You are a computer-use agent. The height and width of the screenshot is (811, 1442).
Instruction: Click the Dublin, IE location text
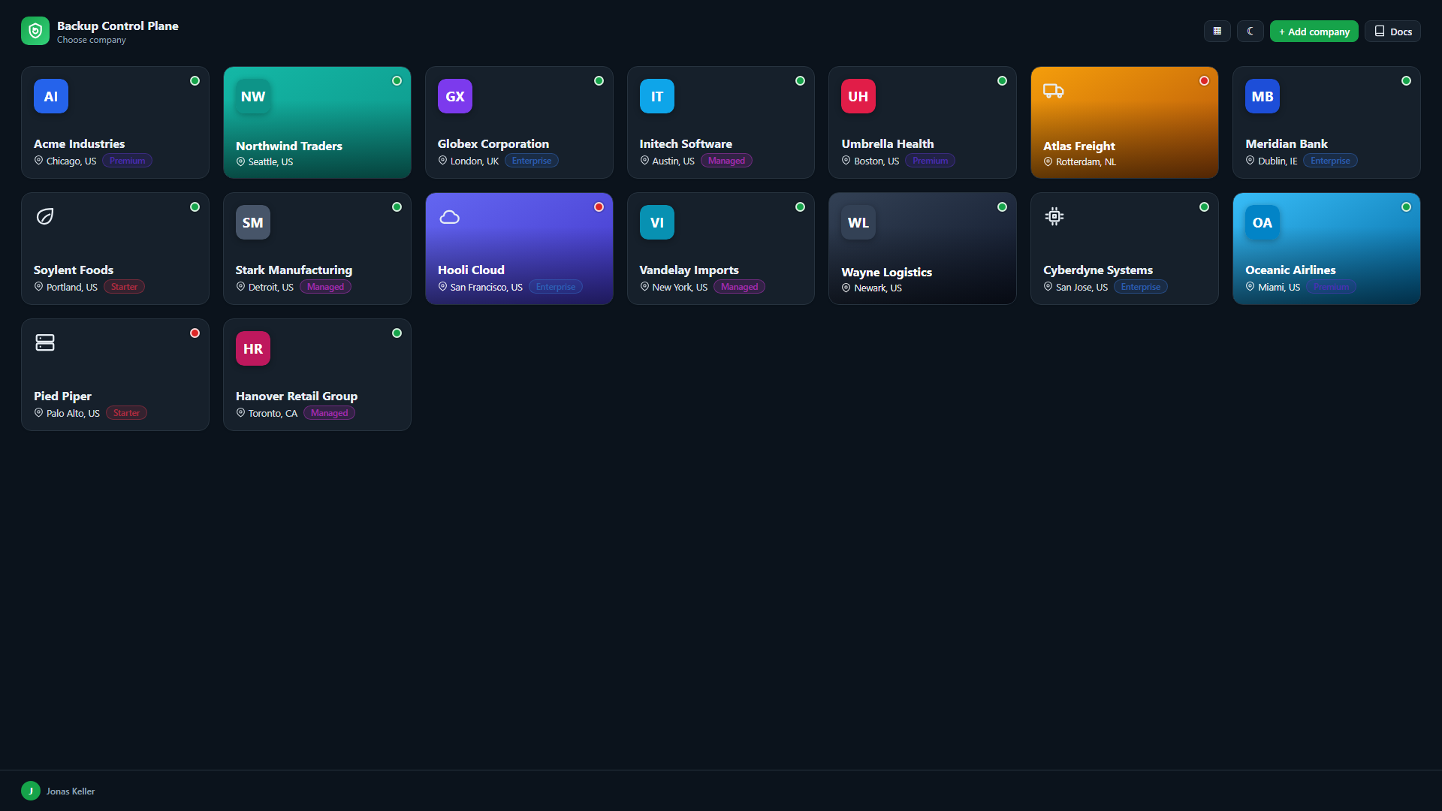tap(1278, 161)
